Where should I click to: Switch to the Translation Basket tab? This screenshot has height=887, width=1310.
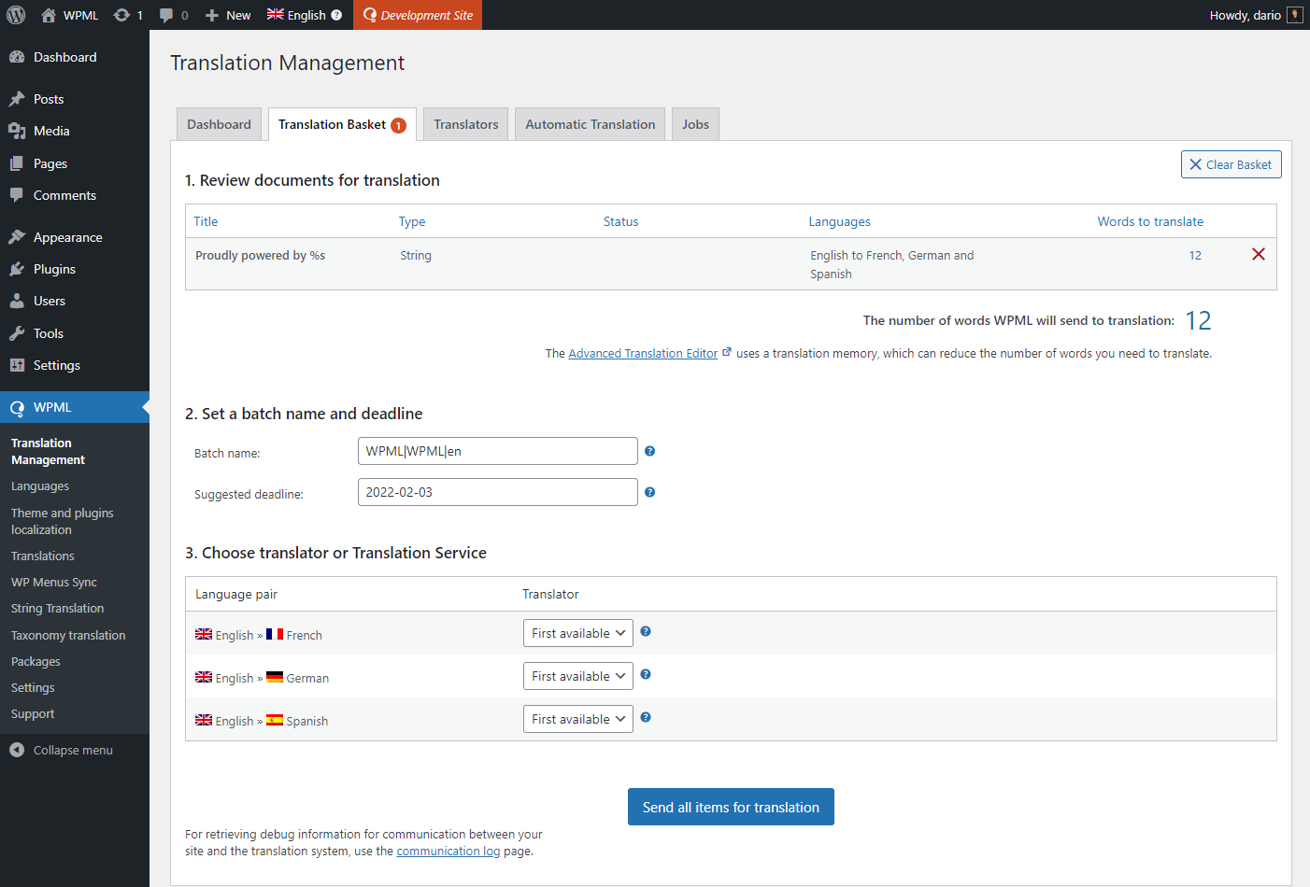click(342, 124)
